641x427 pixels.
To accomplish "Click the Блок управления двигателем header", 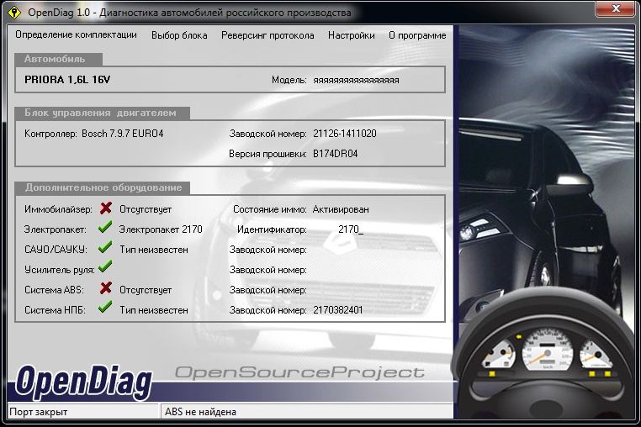I will [x=100, y=113].
